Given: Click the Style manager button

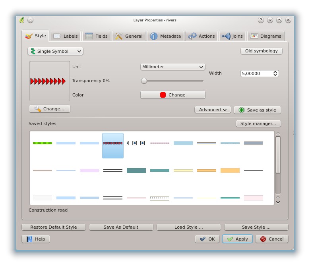Looking at the screenshot, I should click(258, 123).
